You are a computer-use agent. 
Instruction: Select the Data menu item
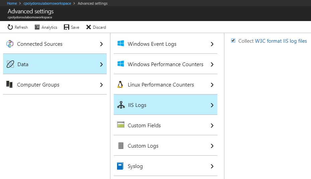click(55, 64)
